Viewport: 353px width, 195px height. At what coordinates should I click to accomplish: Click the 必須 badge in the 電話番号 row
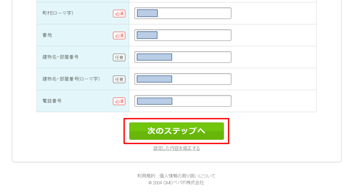coord(119,101)
